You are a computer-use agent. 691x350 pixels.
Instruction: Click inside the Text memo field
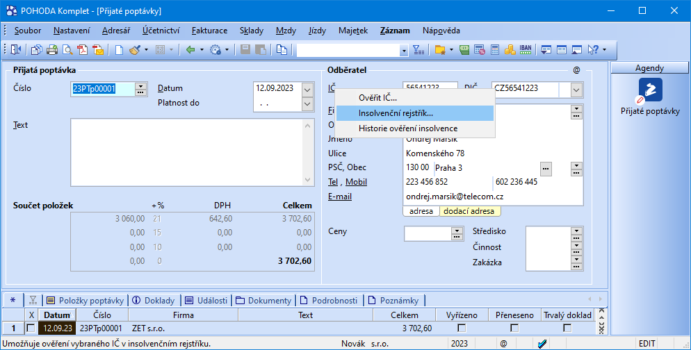[187, 152]
